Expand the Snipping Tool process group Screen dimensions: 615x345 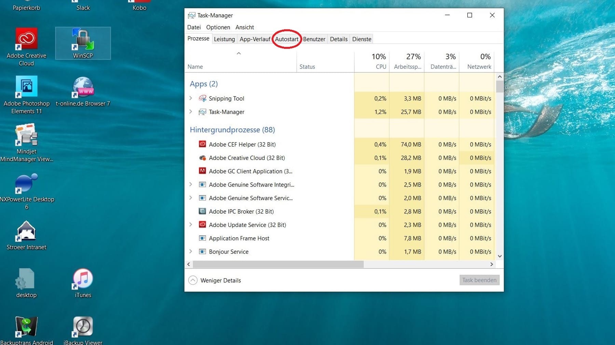191,98
